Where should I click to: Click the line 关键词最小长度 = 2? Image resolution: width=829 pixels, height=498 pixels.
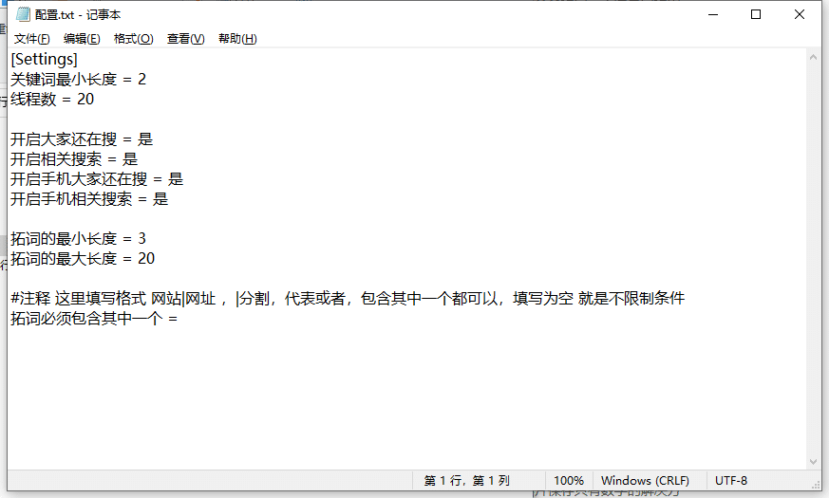78,80
